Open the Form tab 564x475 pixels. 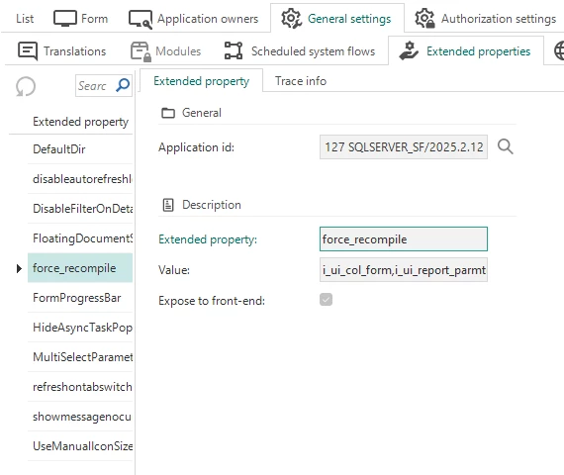[x=81, y=19]
